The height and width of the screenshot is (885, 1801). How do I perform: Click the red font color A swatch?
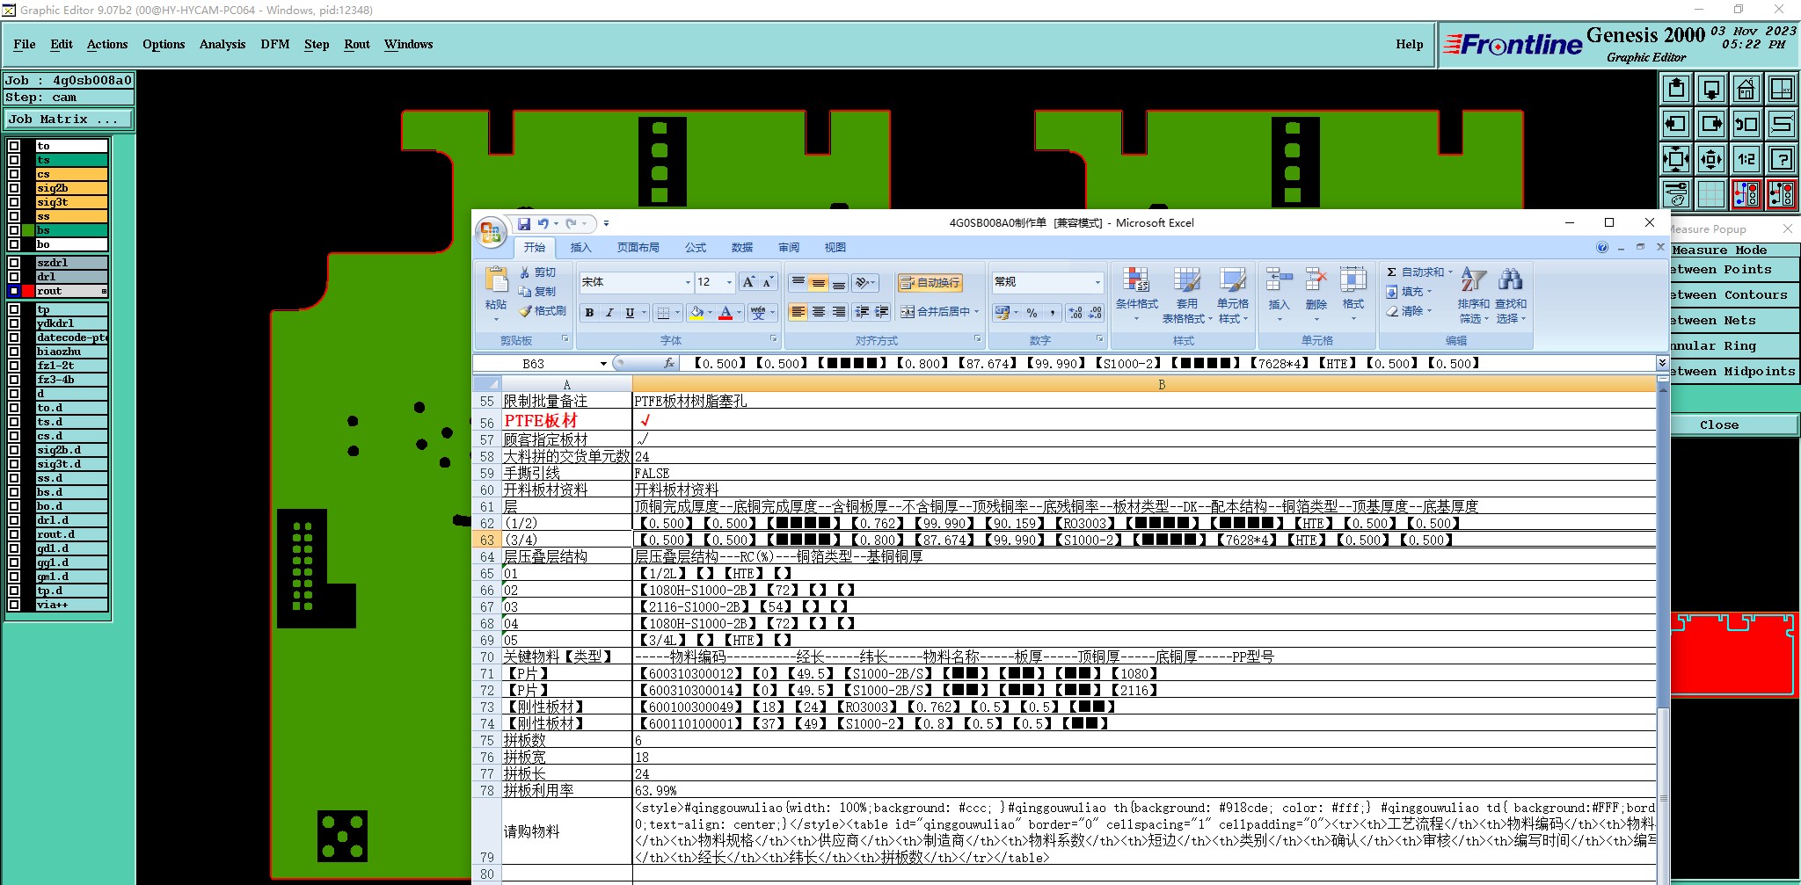click(x=726, y=312)
